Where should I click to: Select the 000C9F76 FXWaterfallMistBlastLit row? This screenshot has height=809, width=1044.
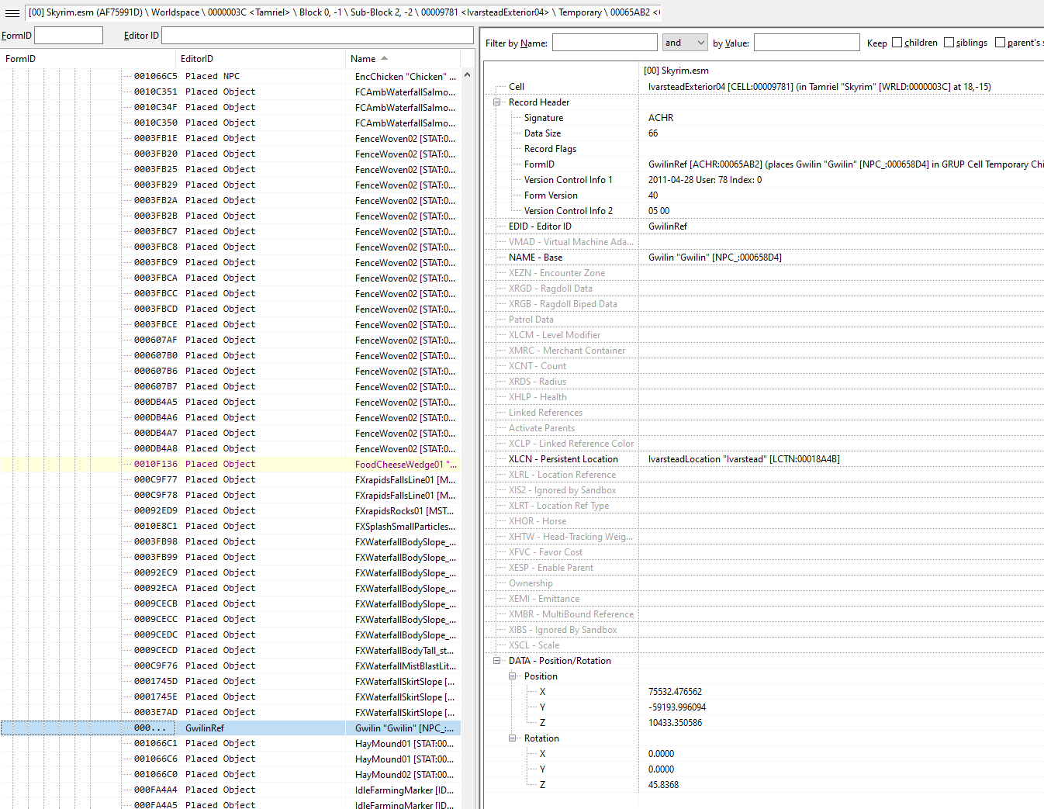coord(230,666)
